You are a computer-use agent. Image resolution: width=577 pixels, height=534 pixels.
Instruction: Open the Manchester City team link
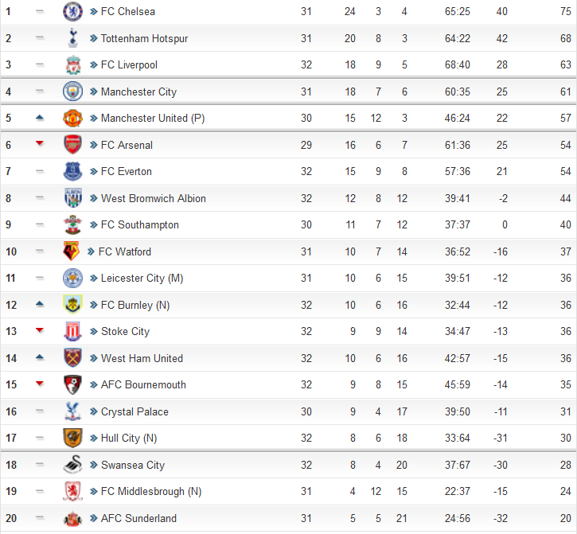(138, 92)
